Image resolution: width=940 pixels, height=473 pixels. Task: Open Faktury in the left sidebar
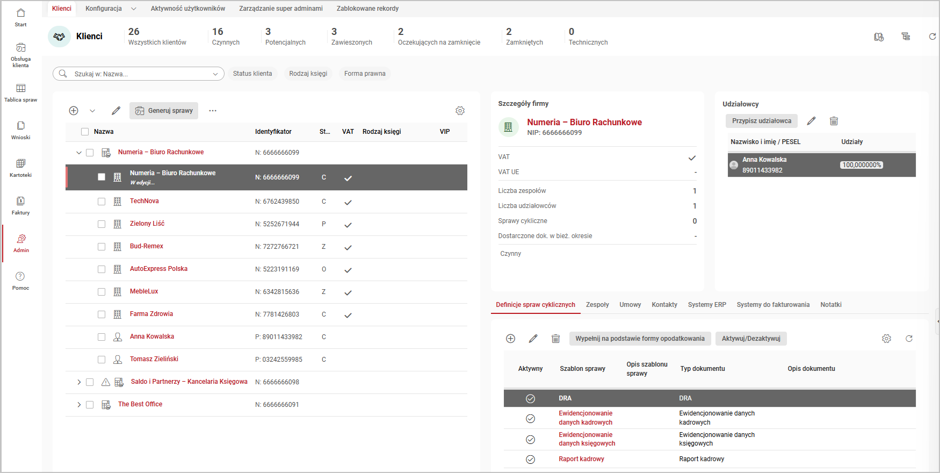click(20, 205)
